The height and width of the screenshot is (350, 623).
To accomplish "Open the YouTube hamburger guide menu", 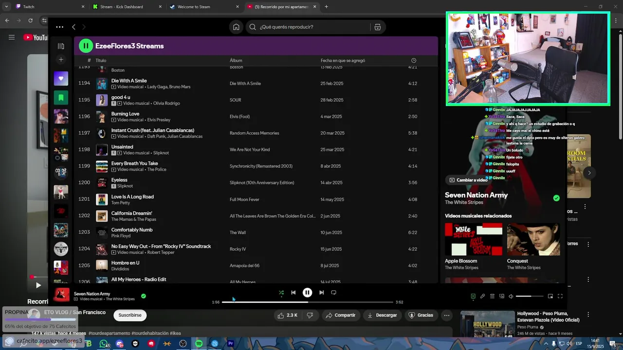I will [x=12, y=37].
